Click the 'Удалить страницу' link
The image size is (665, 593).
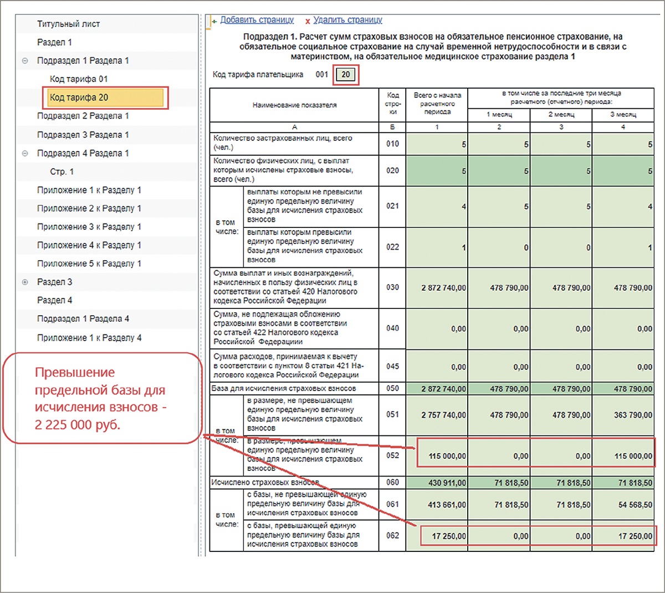click(x=347, y=20)
